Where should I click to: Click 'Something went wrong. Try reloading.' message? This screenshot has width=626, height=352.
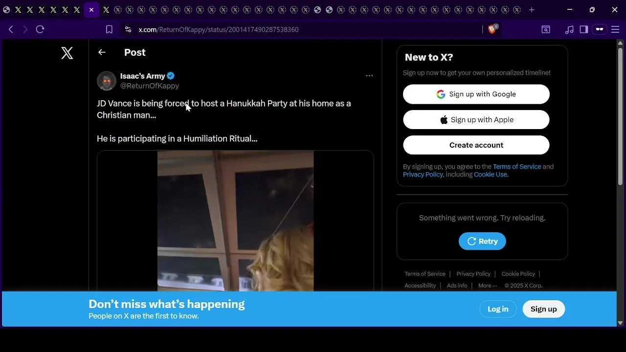click(482, 218)
